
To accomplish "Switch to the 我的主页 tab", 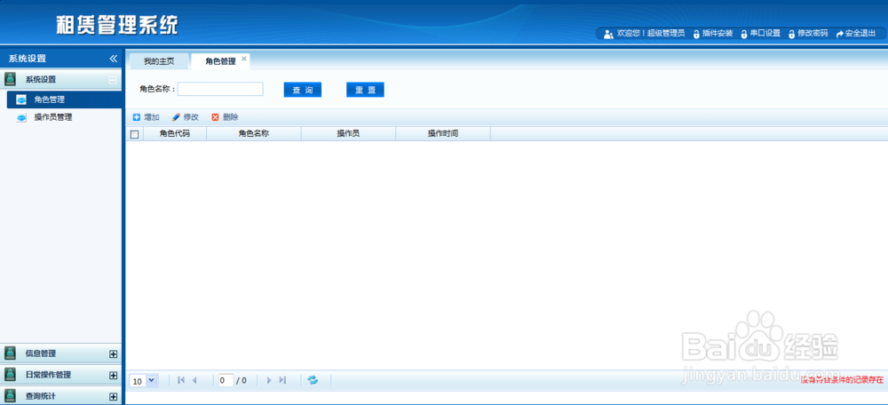I will (x=159, y=61).
